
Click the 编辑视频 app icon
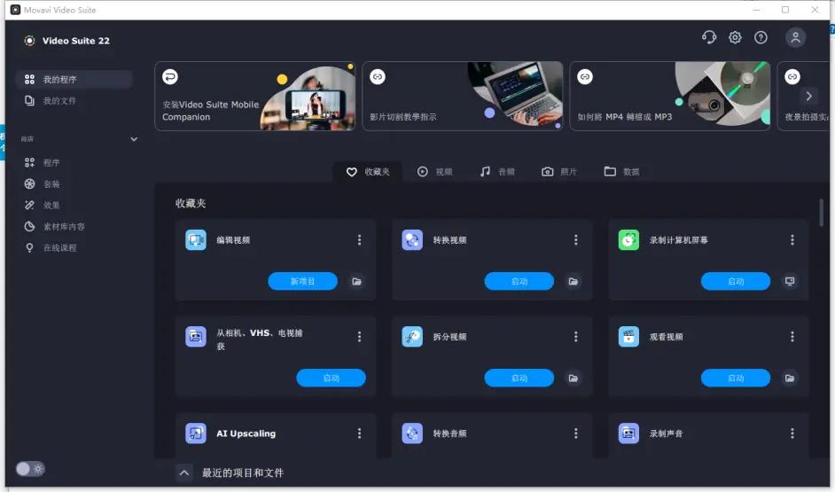tap(195, 239)
